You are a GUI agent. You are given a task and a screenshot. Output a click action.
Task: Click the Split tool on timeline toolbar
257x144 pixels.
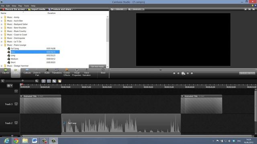pyautogui.click(x=49, y=81)
